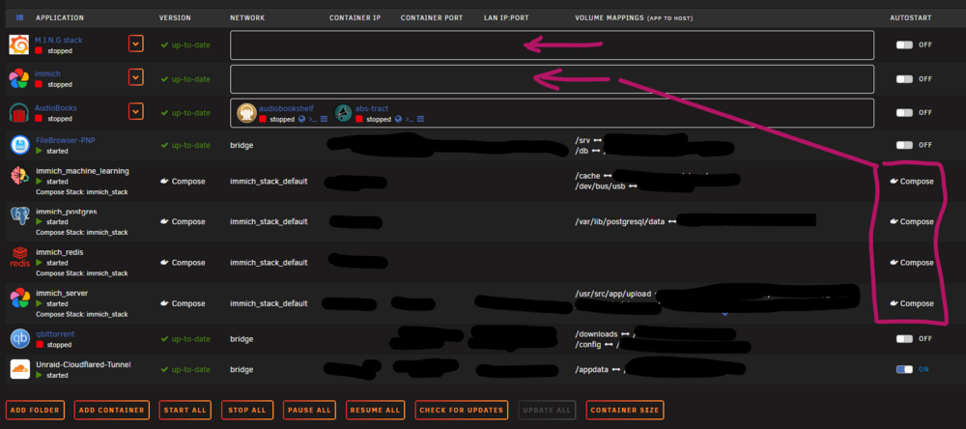Screen dimensions: 966x429
Task: Click the immich_machine_learning container icon
Action: 19,176
